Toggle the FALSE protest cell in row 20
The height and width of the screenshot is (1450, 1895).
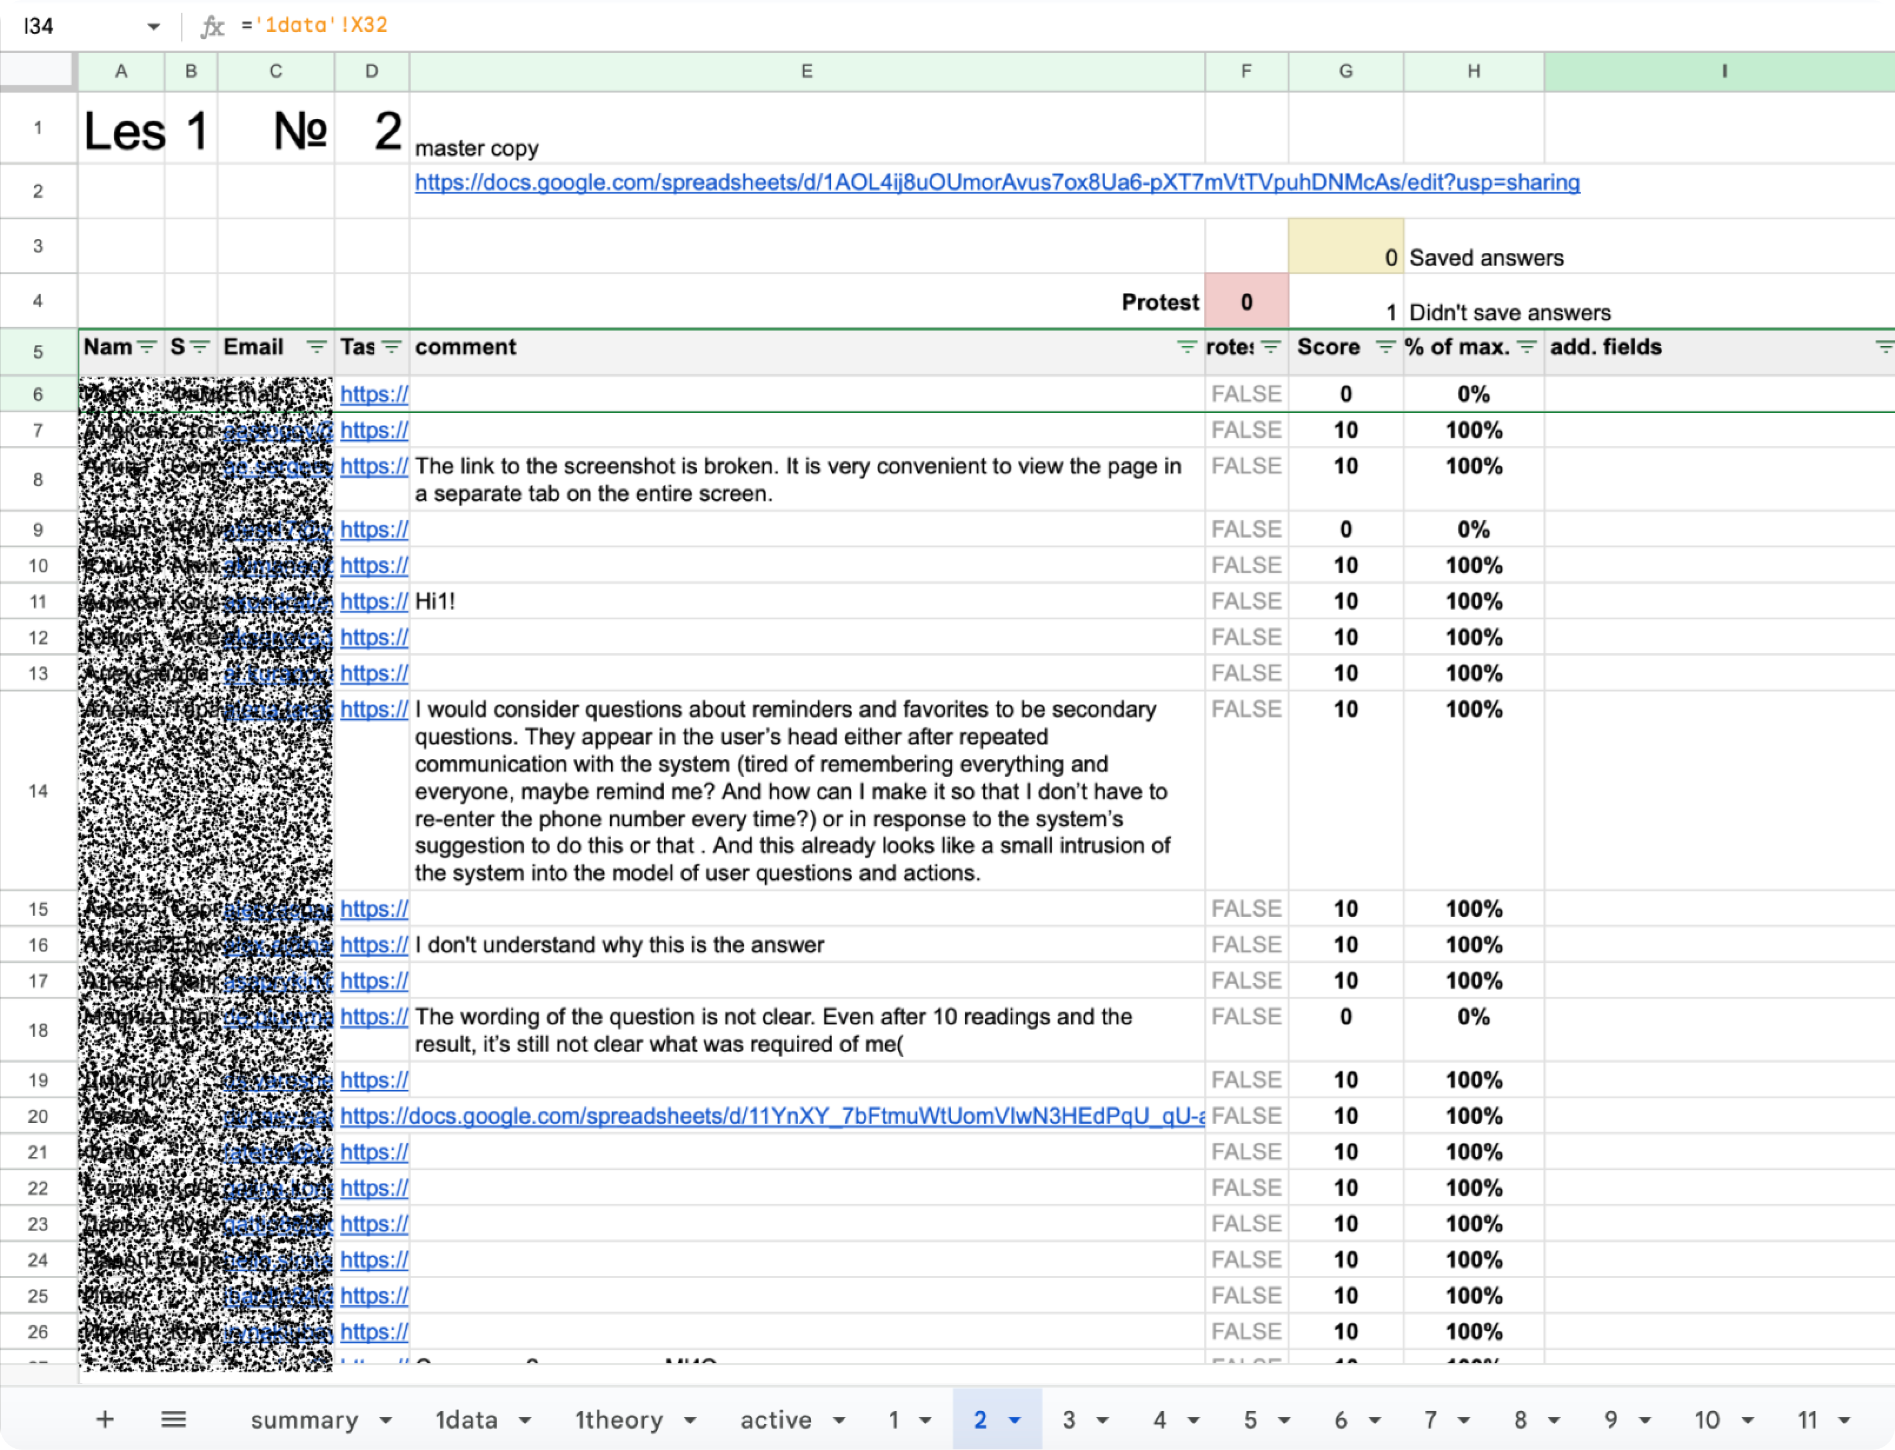coord(1247,1117)
